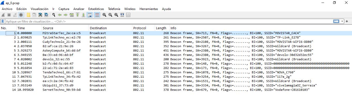352x100 pixels.
Task: Click the layout grid toolbar icon
Action: (x=128, y=15)
